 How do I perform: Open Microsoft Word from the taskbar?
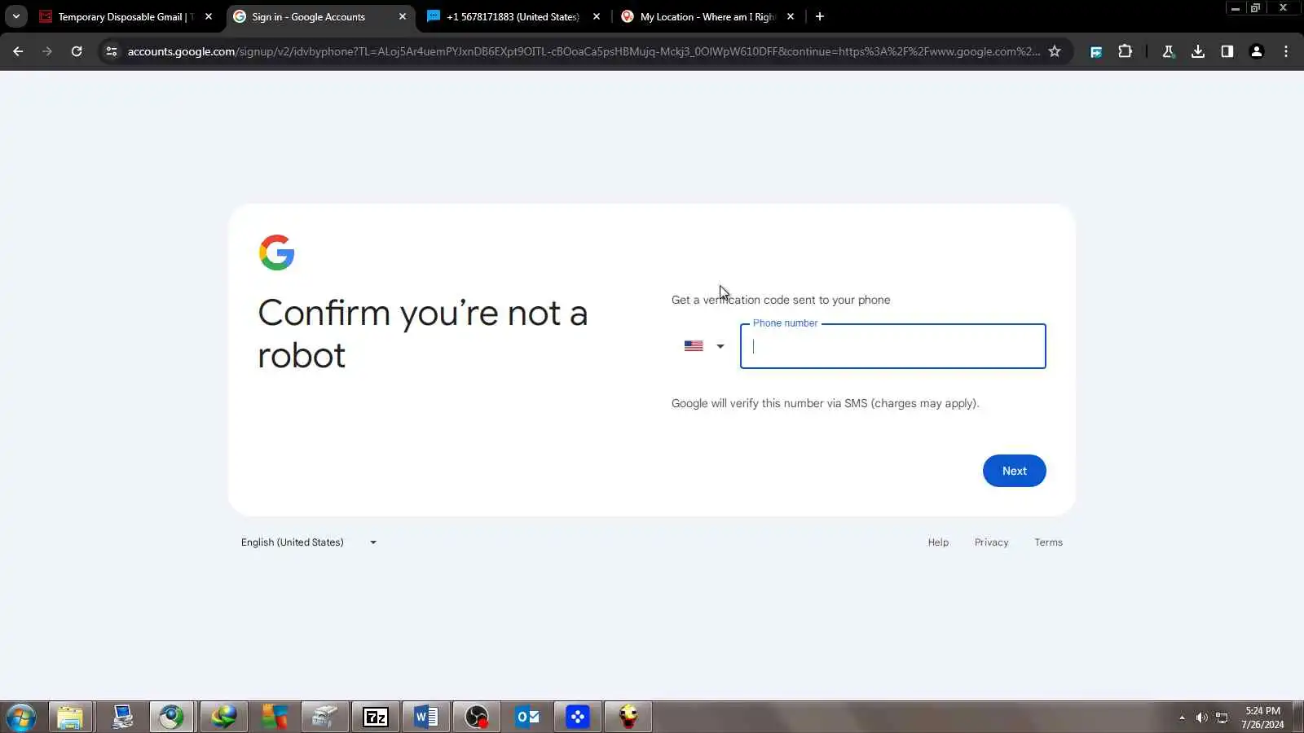(x=426, y=718)
